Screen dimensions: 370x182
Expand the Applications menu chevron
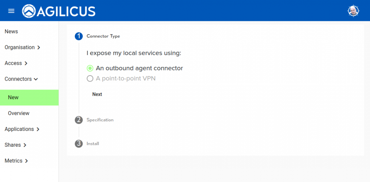point(38,129)
